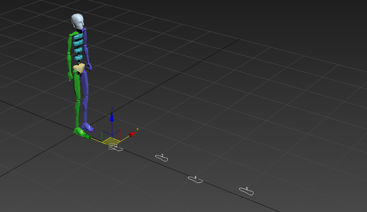
Task: Select the lowest cyan spine segment
Action: click(x=79, y=58)
